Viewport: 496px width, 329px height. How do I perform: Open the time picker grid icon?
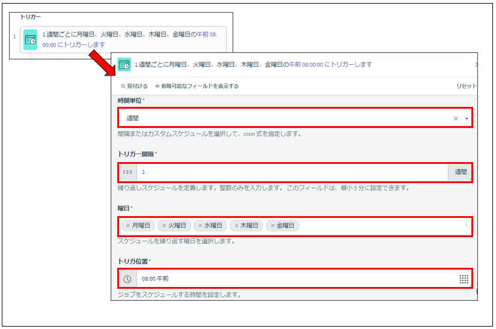(464, 279)
